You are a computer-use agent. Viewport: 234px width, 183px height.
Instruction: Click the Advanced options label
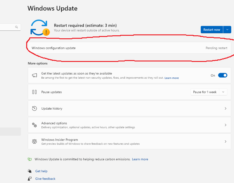click(x=54, y=123)
